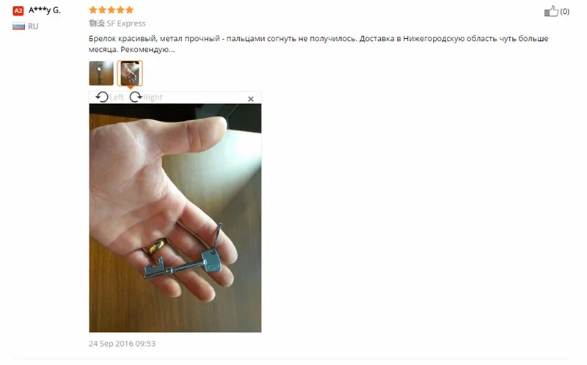Image resolution: width=587 pixels, height=365 pixels.
Task: Open reviewer profile A***y G.
Action: [45, 10]
